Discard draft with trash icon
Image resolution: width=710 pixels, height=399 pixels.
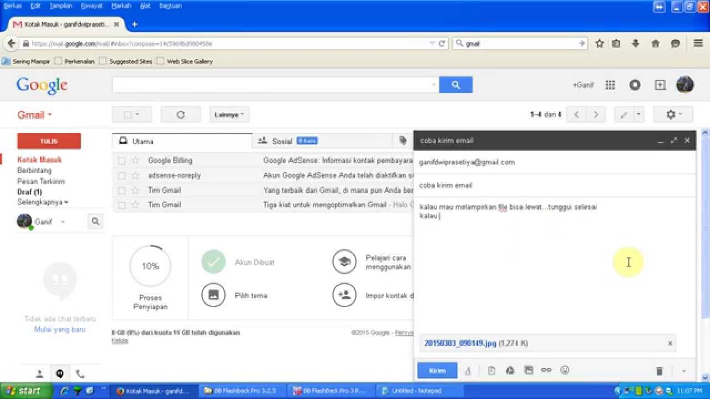pyautogui.click(x=660, y=371)
